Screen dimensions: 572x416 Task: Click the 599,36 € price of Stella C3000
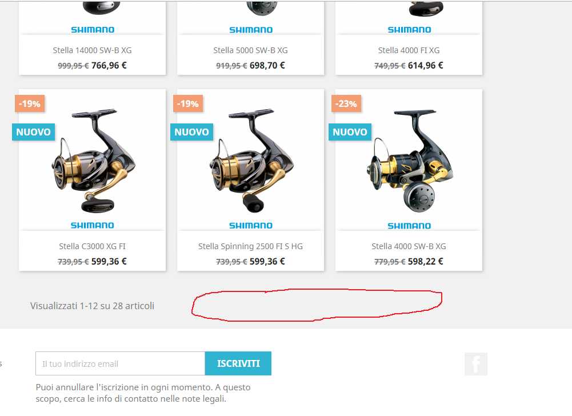(109, 261)
